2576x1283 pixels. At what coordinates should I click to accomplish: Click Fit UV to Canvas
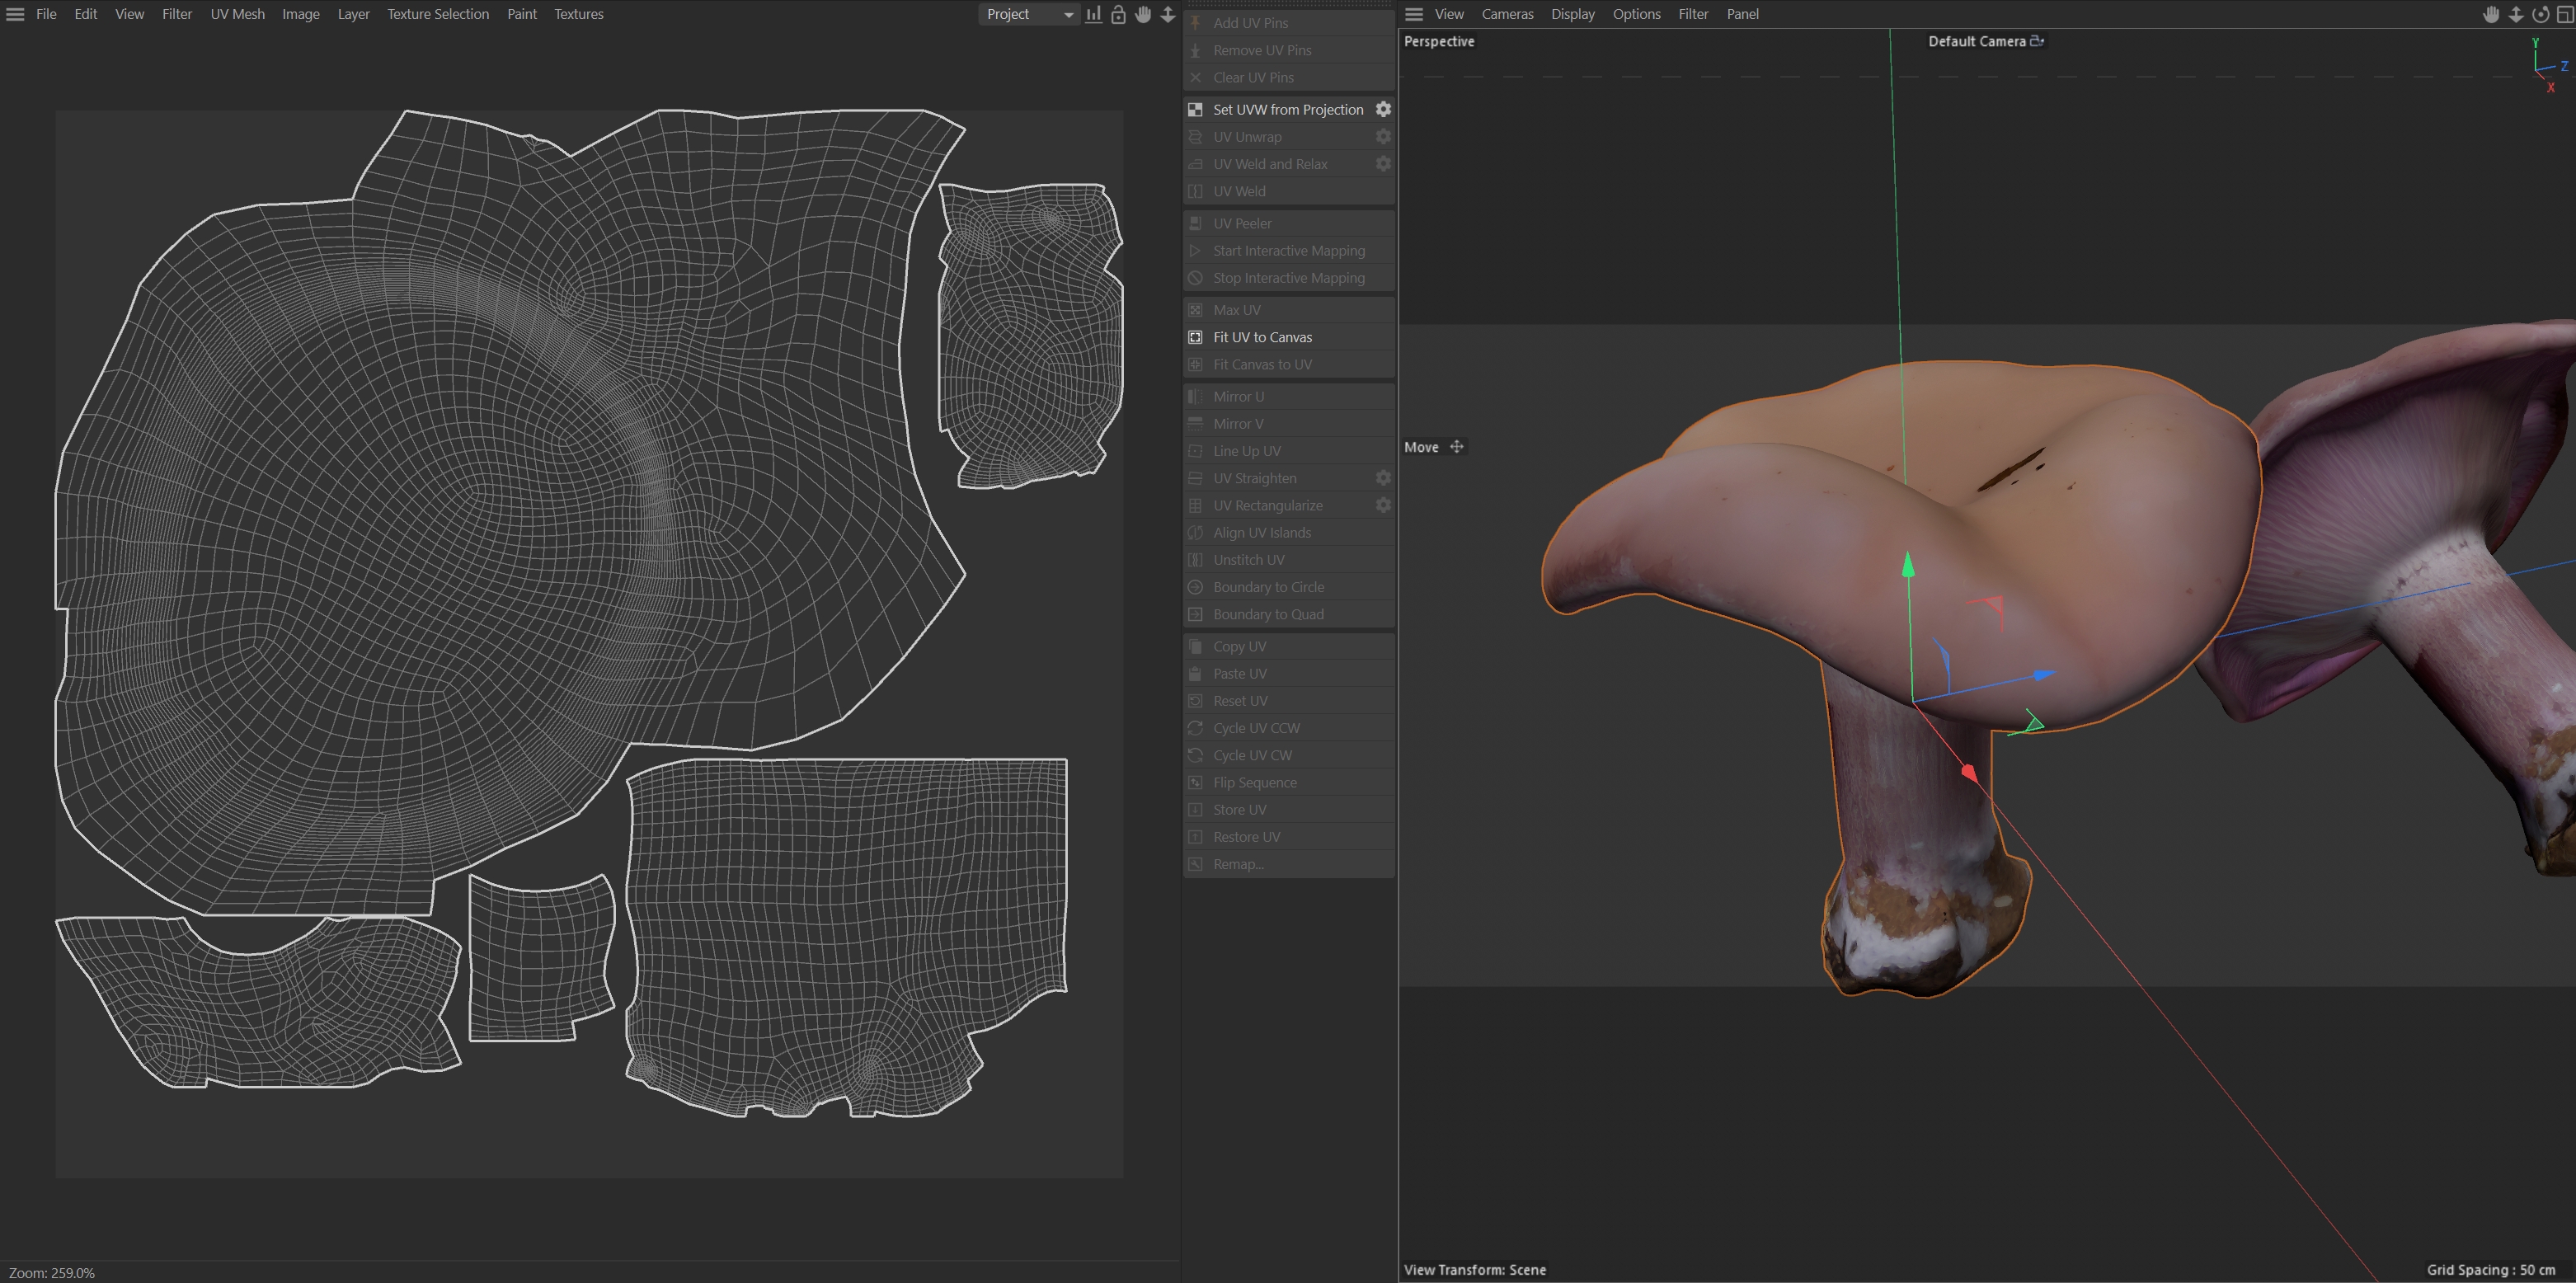(1262, 337)
